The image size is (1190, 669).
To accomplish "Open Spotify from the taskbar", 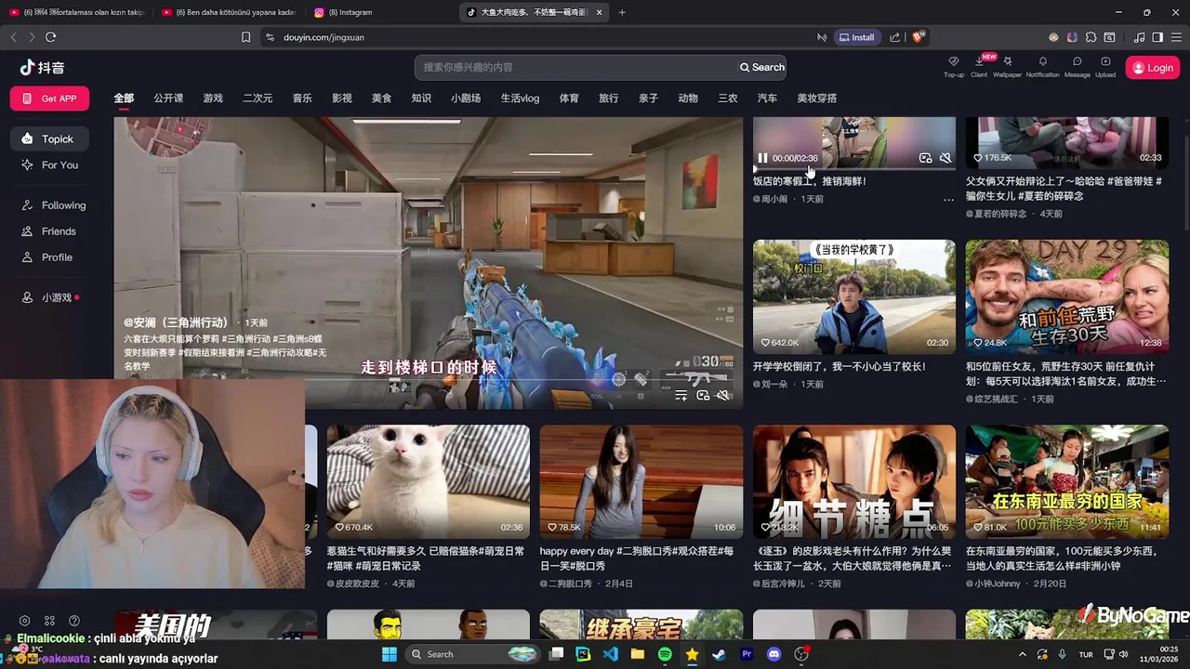I will 665,654.
